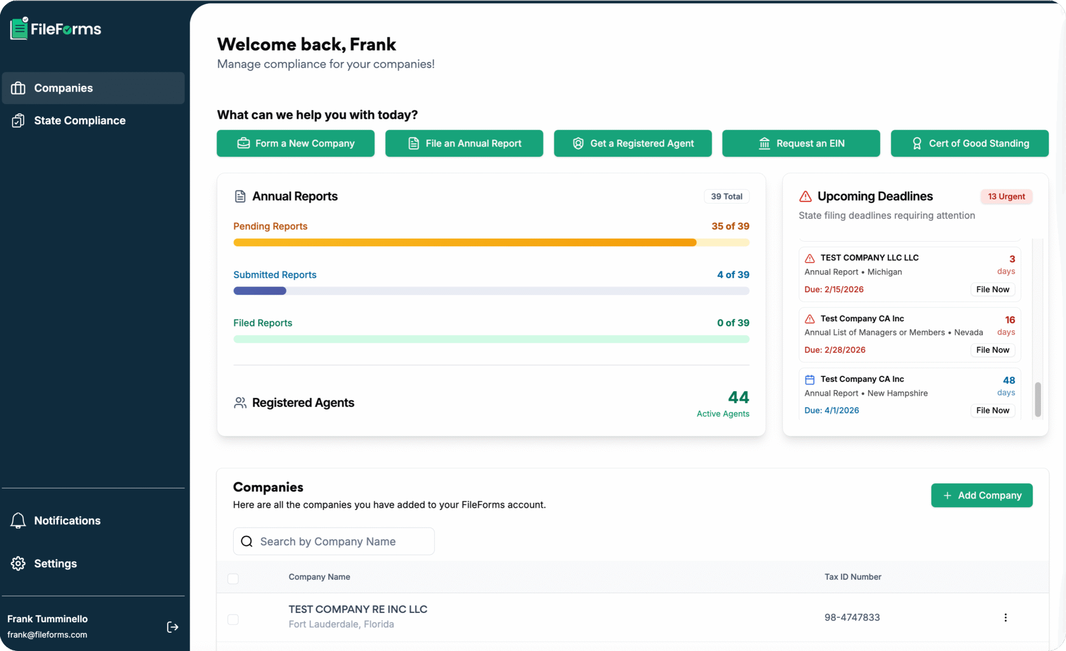Click the Search by Company Name field
Viewport: 1066px width, 651px height.
[x=333, y=541]
